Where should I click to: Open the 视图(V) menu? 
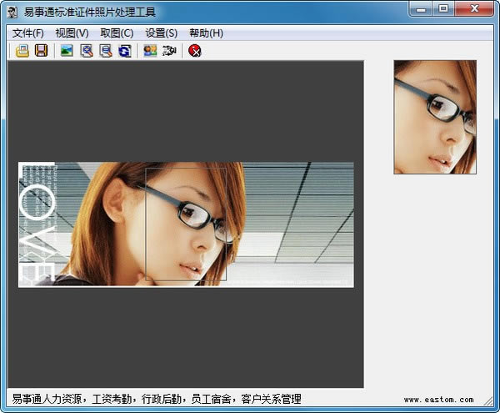(72, 33)
